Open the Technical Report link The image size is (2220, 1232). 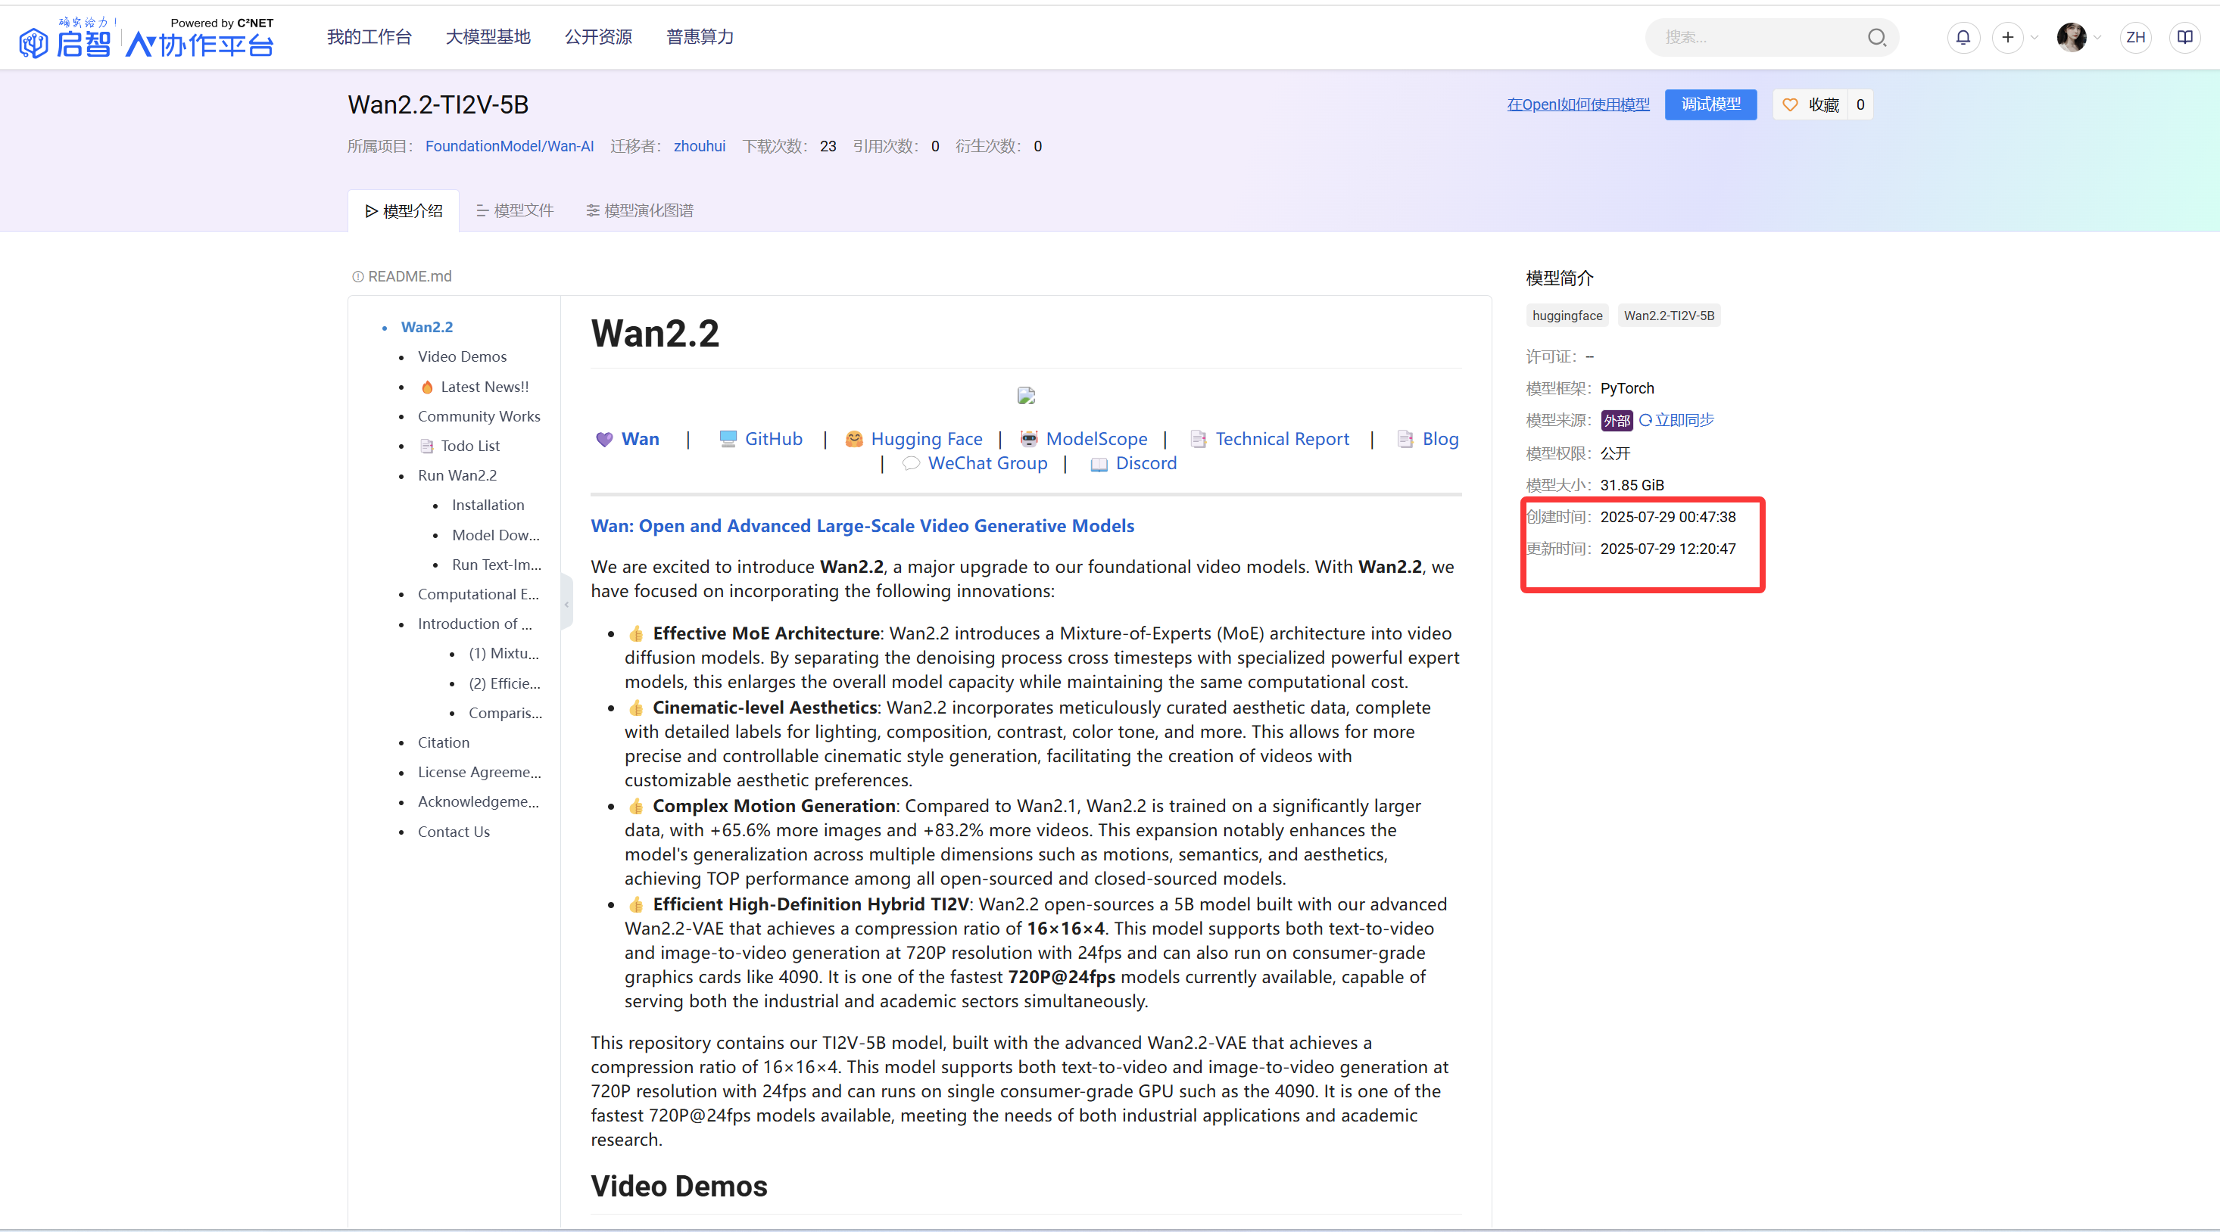point(1283,438)
